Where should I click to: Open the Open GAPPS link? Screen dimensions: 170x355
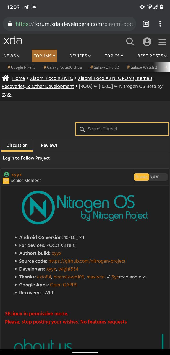point(64,285)
